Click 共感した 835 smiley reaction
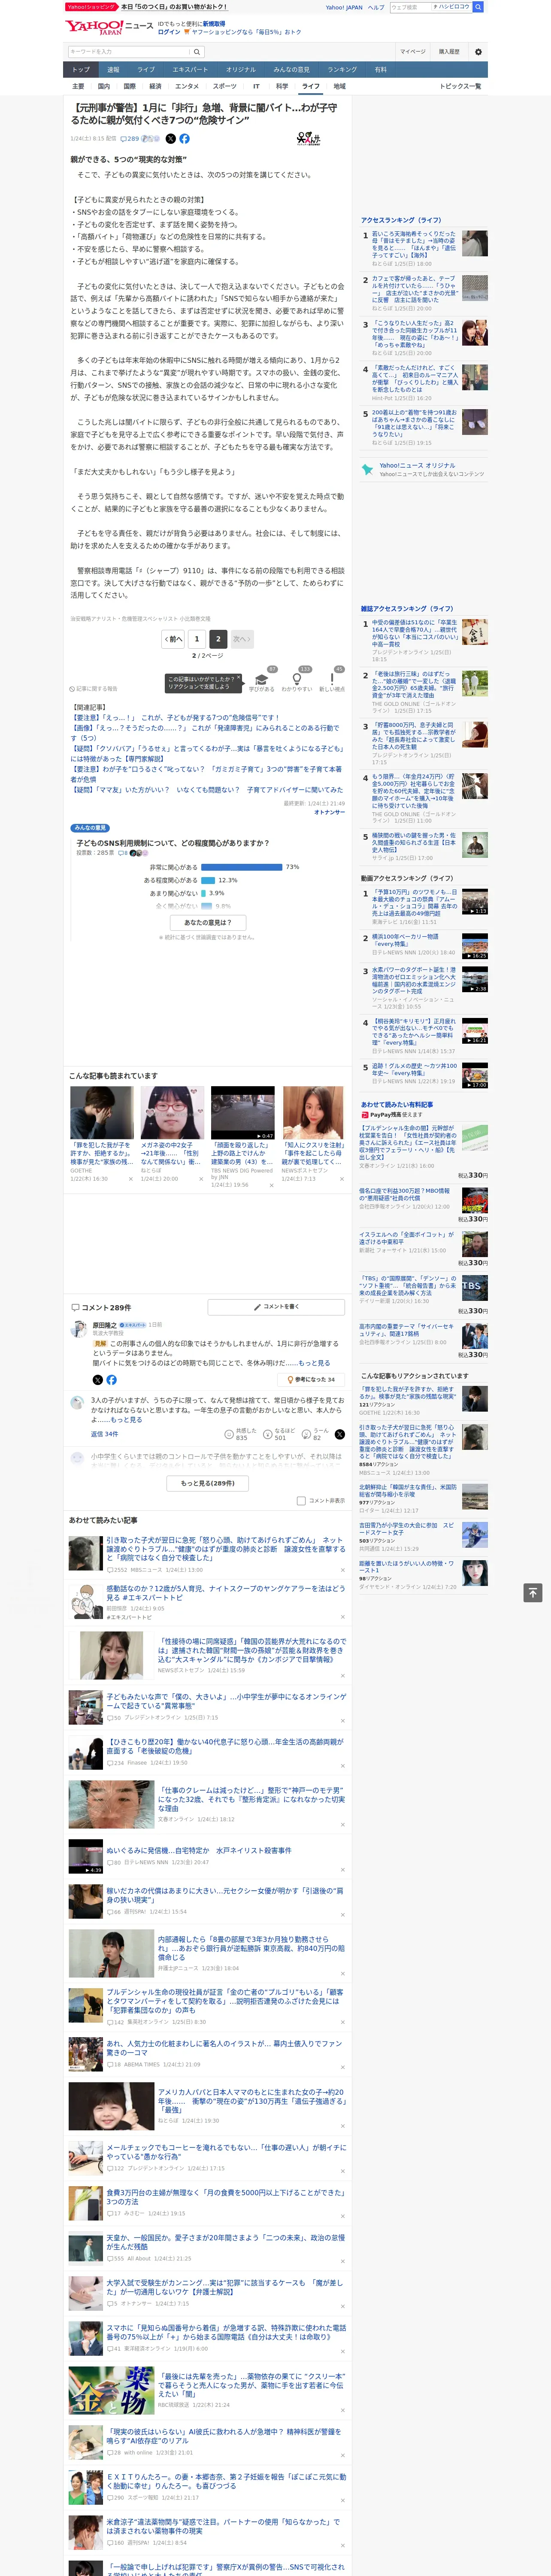Screen dimensions: 551x2576 click(x=242, y=1434)
